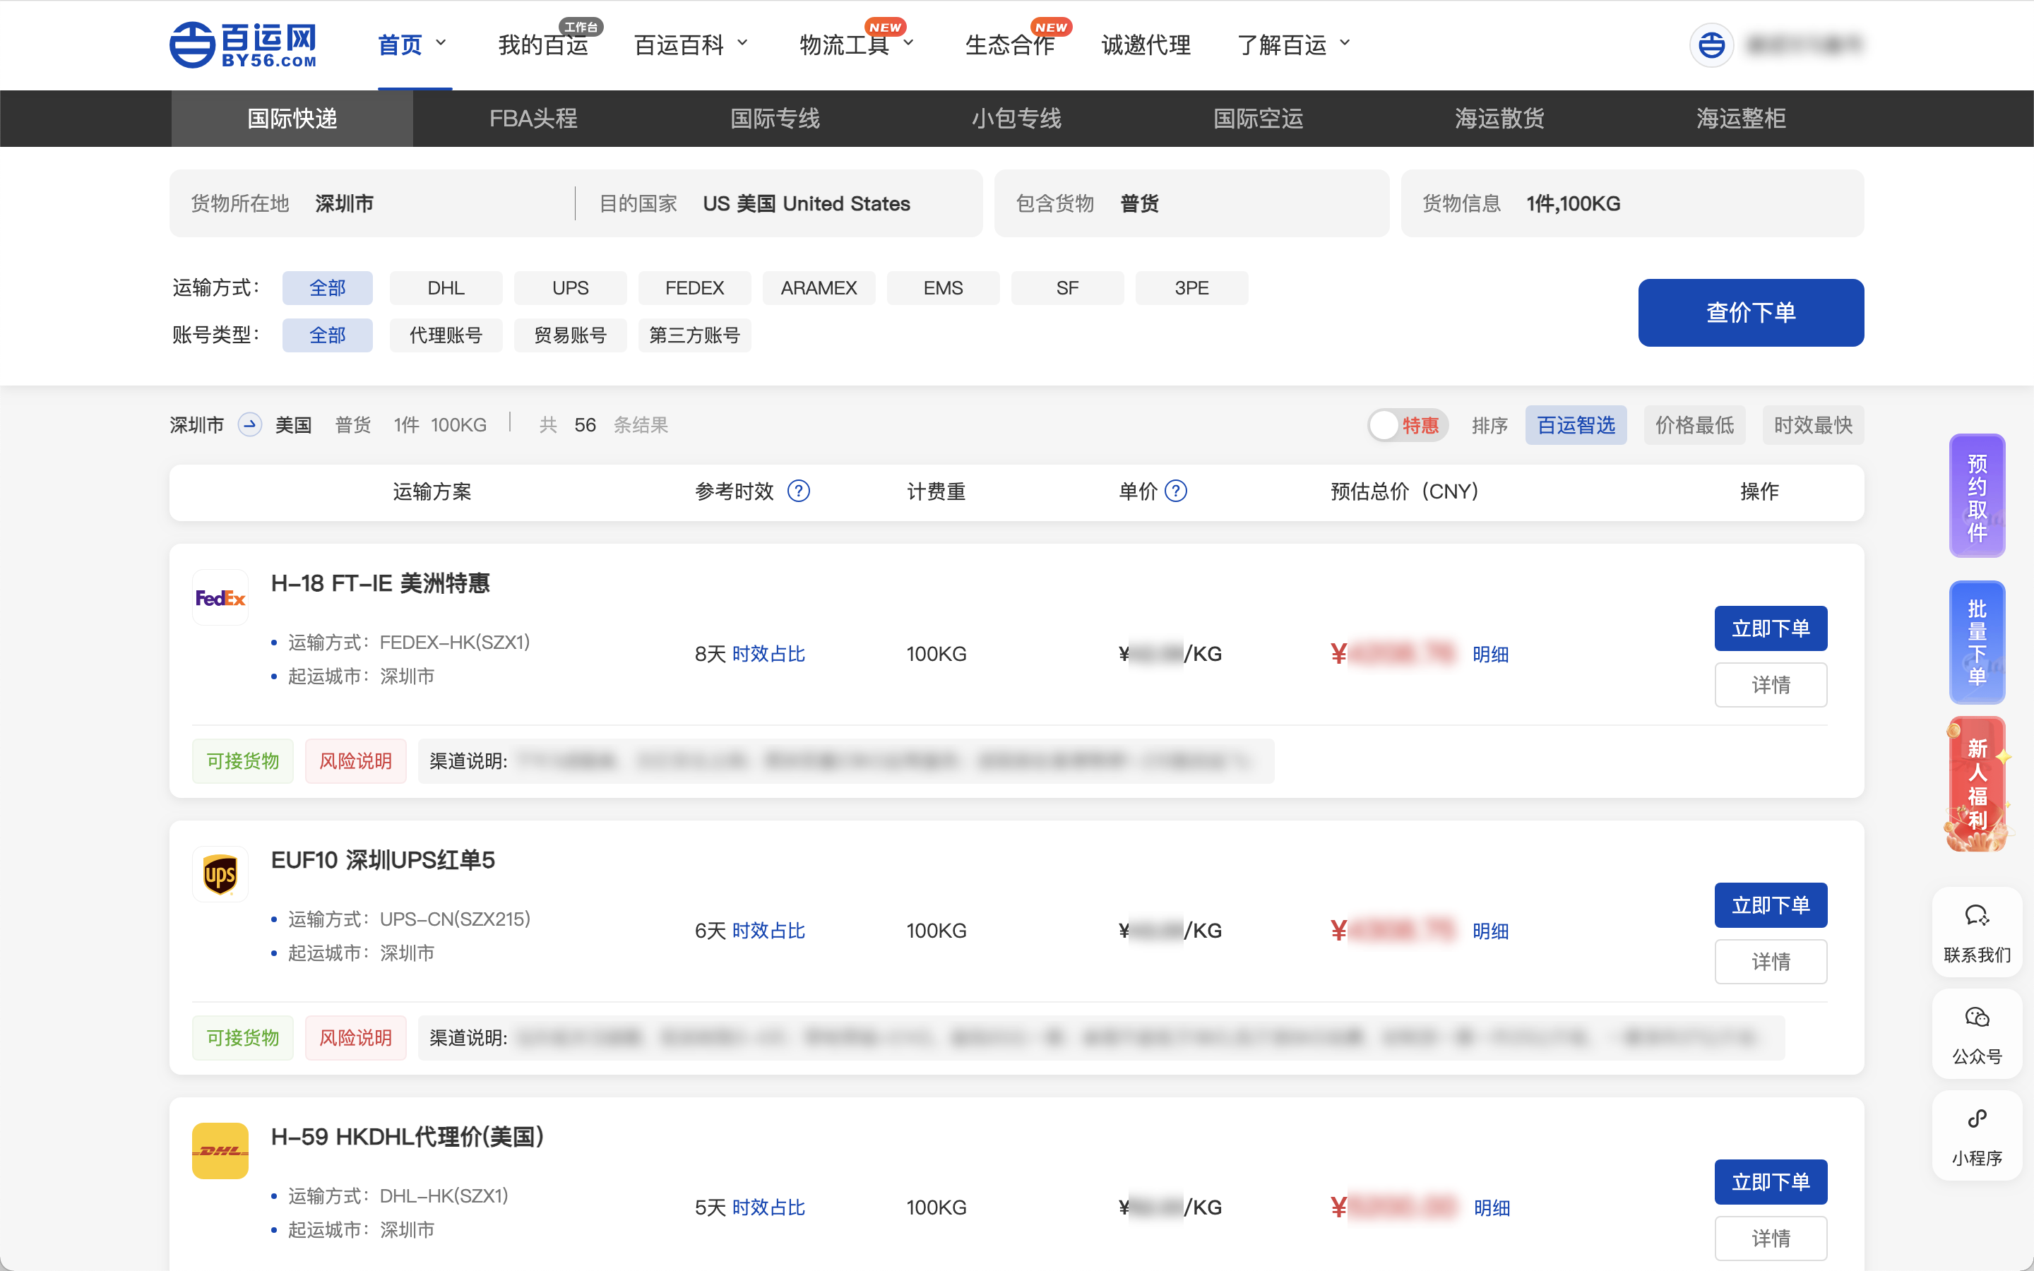Viewport: 2034px width, 1271px height.
Task: 点击右上角用户头像图标
Action: pos(1711,44)
